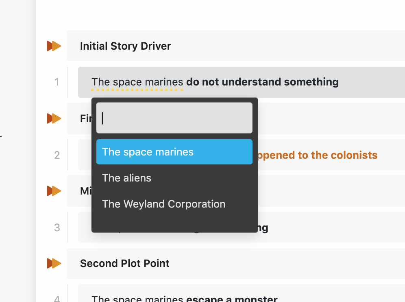Click 'do not understand something' bold text
The image size is (405, 302).
[262, 82]
